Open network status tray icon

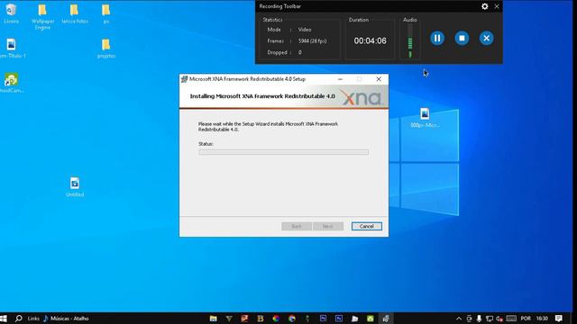[489, 319]
